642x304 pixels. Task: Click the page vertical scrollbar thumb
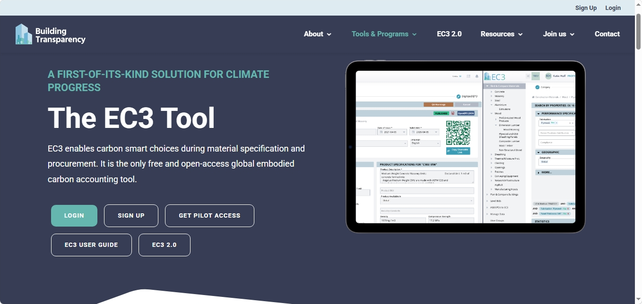(638, 31)
